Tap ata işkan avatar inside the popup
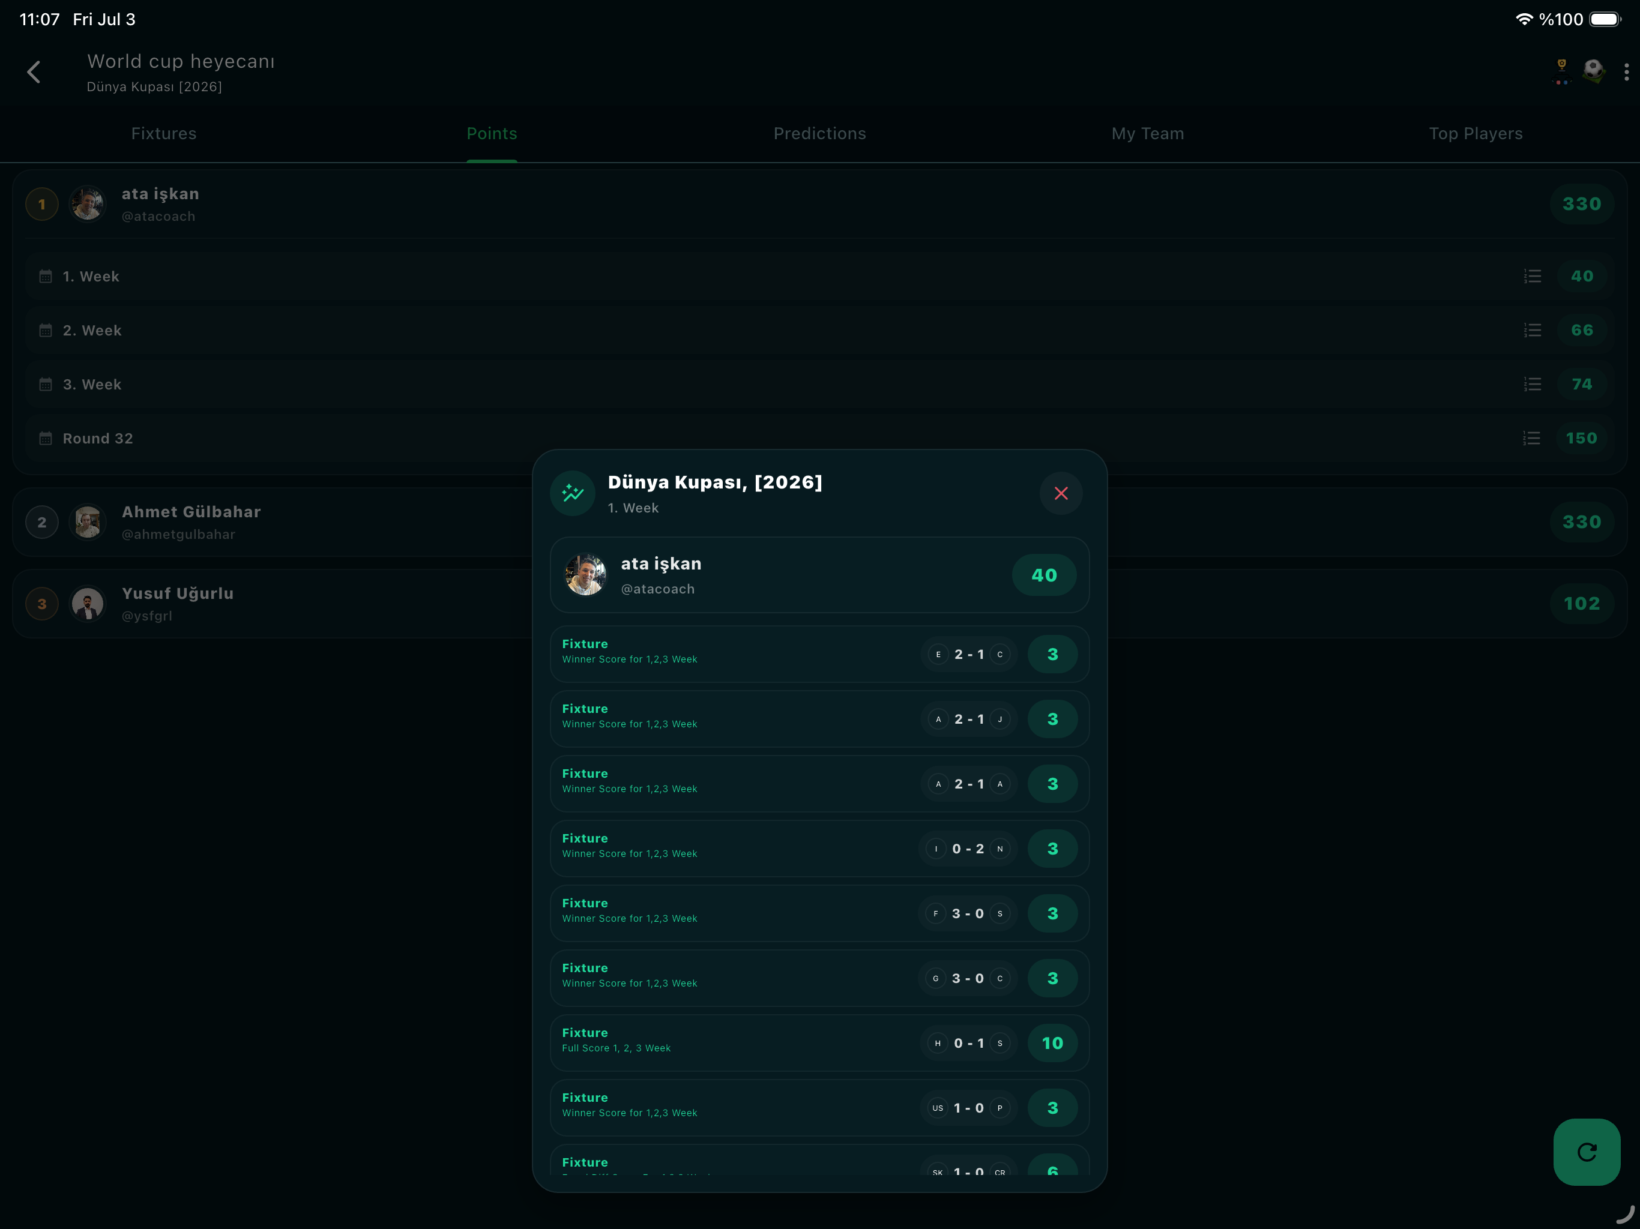This screenshot has width=1640, height=1229. click(586, 574)
